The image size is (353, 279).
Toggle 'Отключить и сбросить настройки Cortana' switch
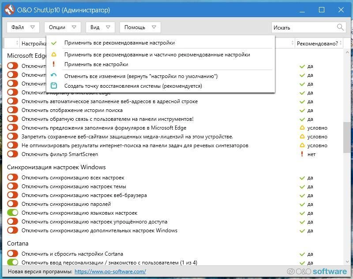click(12, 253)
